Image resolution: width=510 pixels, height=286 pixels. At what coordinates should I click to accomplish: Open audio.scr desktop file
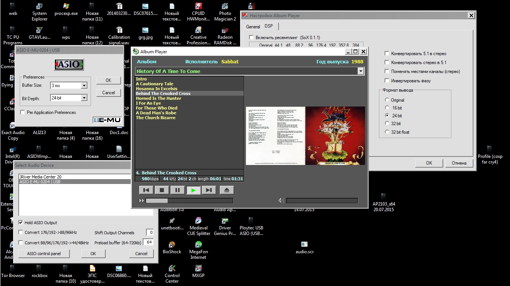(x=304, y=248)
